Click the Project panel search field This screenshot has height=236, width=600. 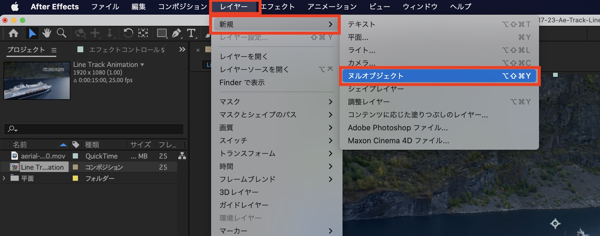94,129
